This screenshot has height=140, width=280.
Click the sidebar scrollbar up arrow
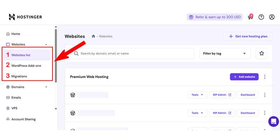(56, 27)
